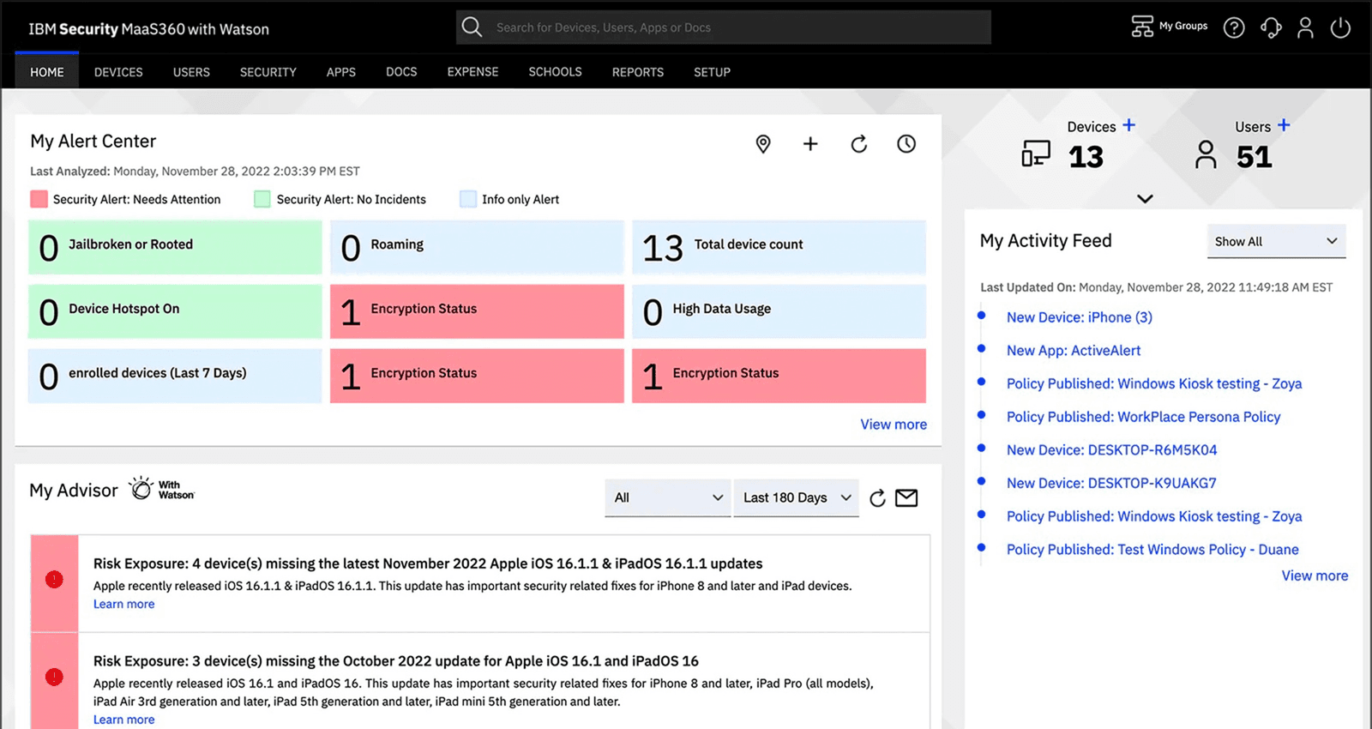This screenshot has height=729, width=1372.
Task: Click View more in My Alert Center
Action: (x=894, y=425)
